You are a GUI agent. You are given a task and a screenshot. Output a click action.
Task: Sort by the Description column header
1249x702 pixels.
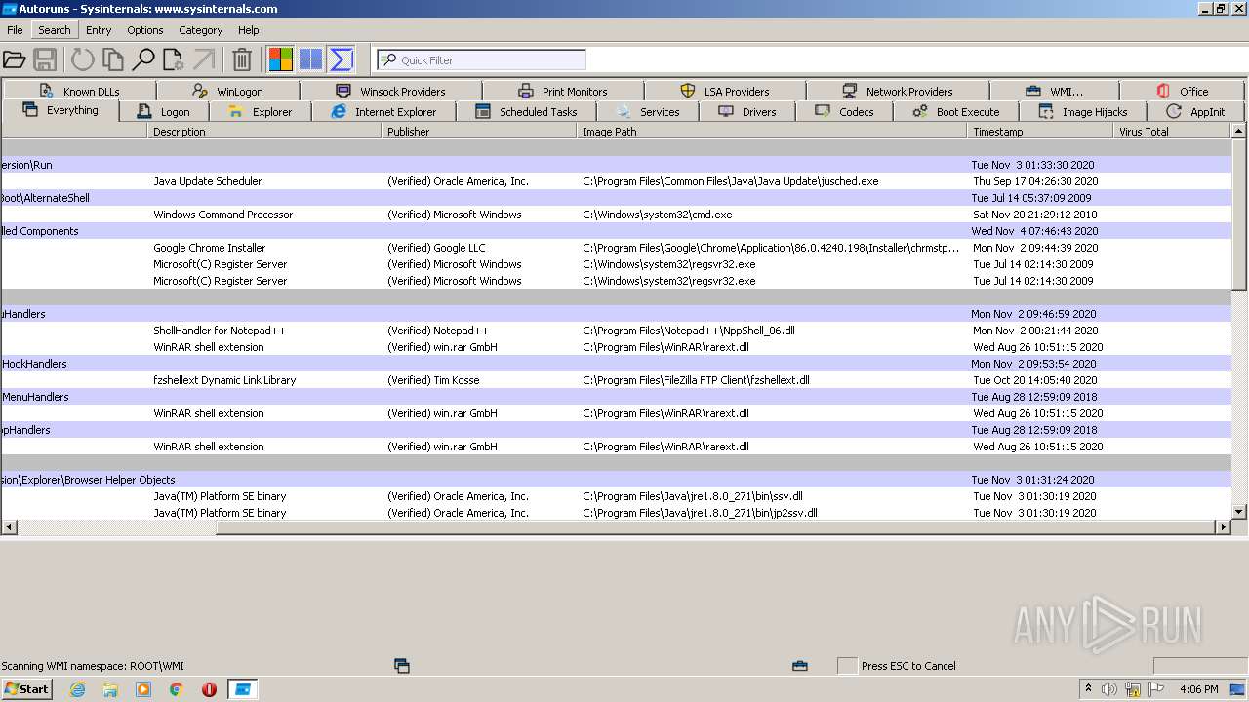(x=264, y=132)
